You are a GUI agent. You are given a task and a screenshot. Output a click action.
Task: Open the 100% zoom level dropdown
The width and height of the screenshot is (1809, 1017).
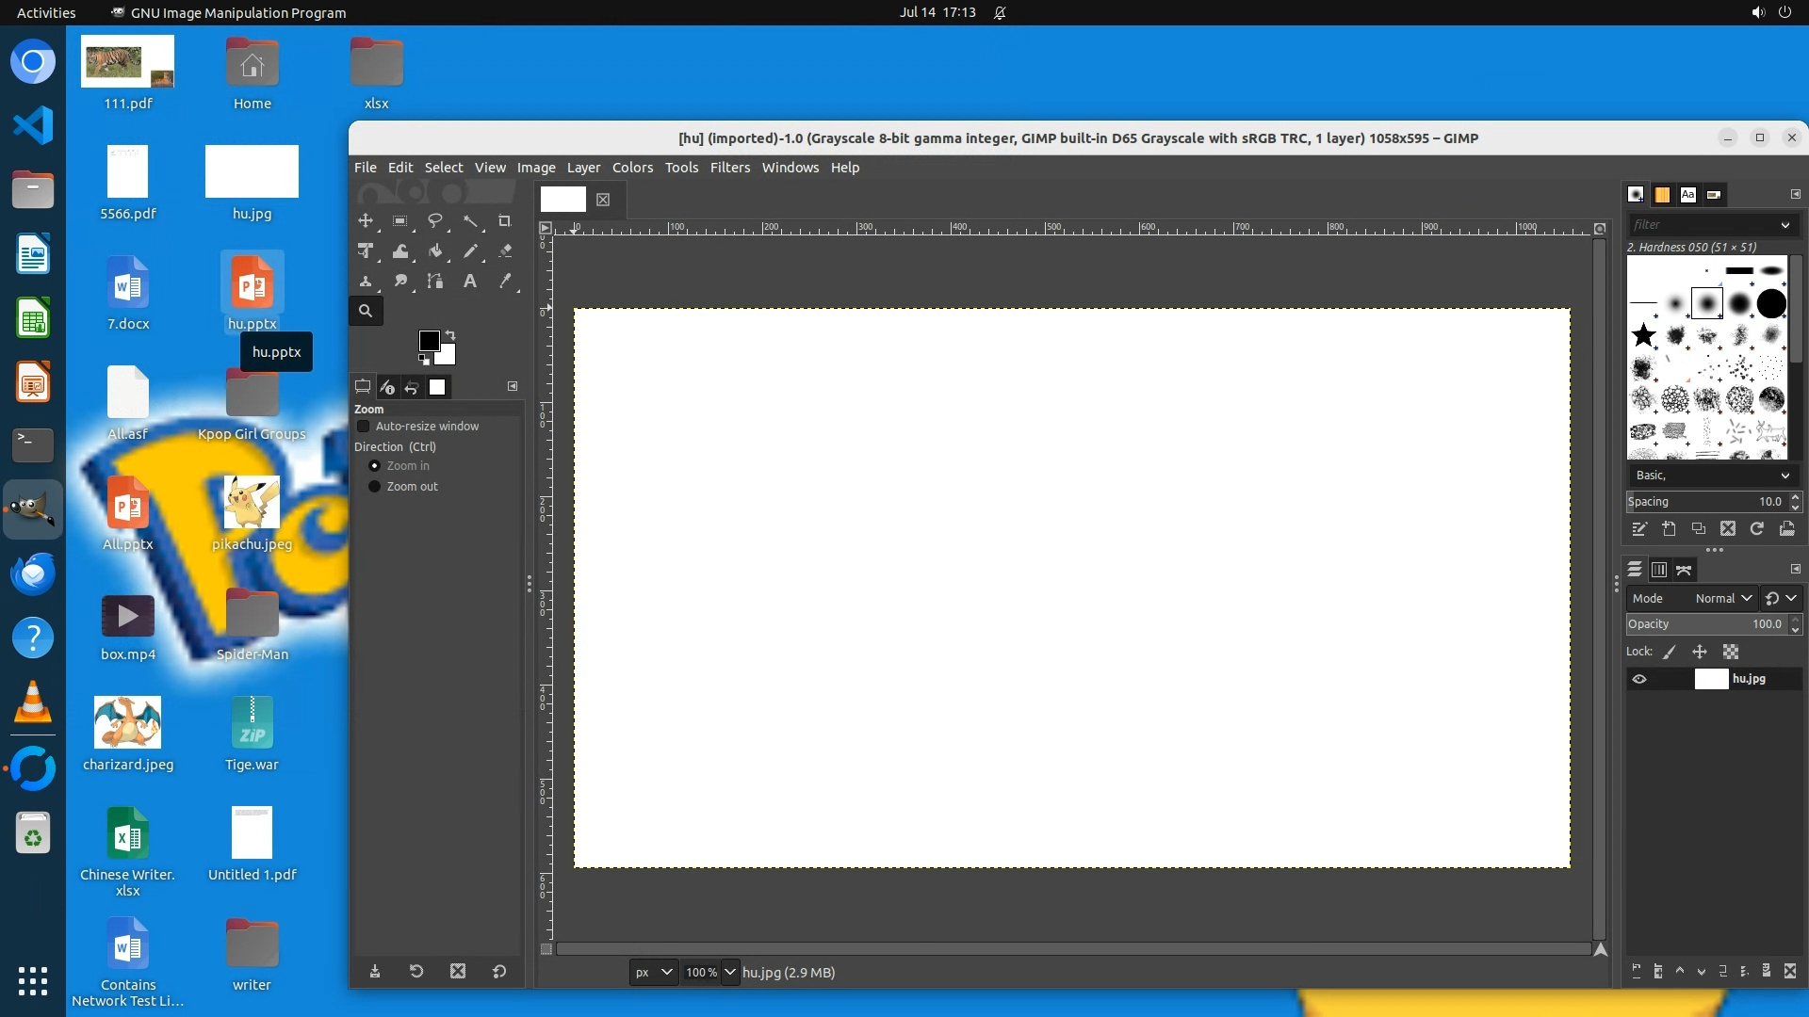pos(729,972)
